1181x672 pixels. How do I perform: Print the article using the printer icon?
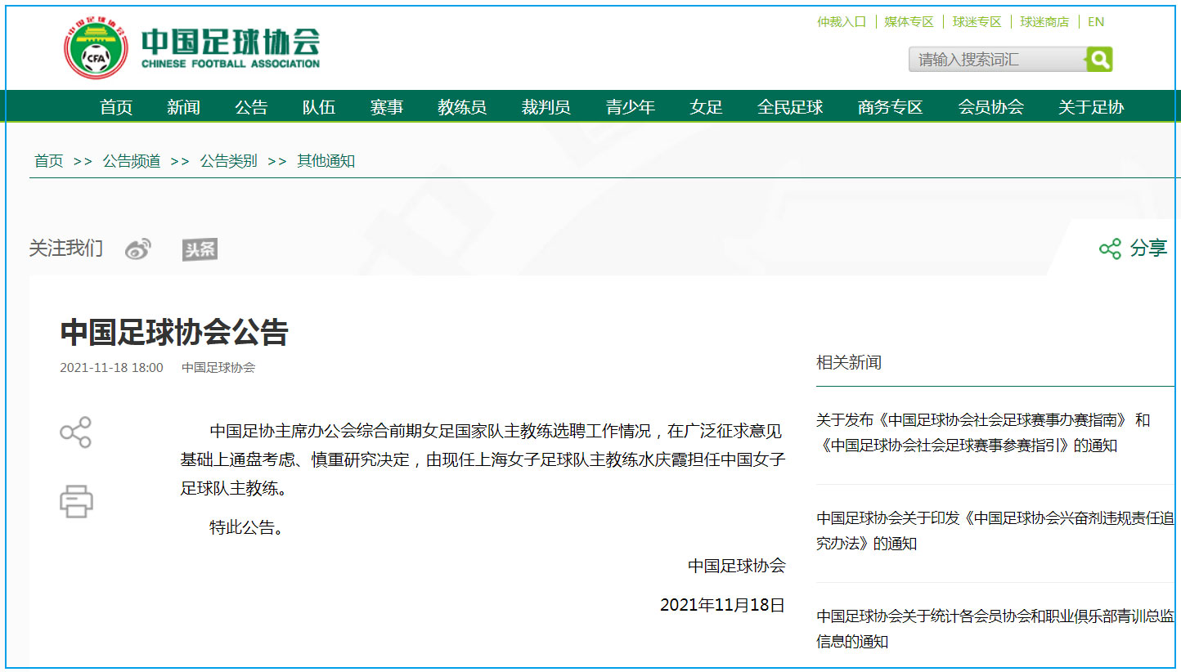point(76,501)
